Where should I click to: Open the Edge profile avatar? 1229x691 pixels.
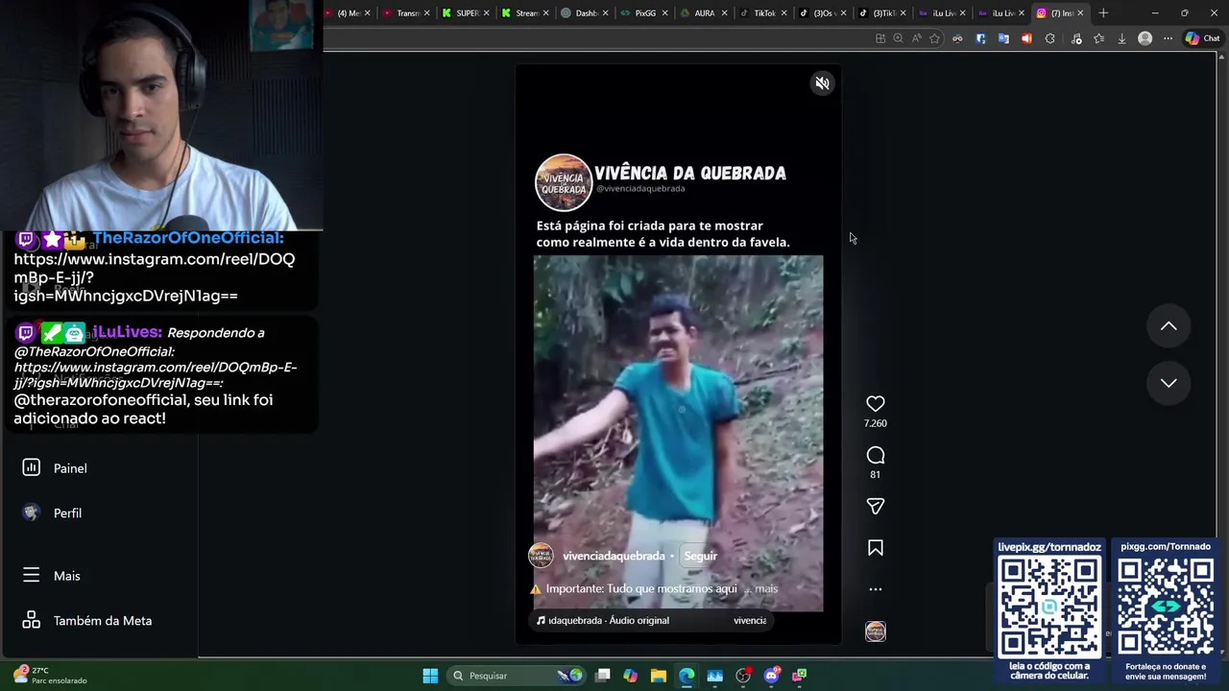(x=1145, y=38)
